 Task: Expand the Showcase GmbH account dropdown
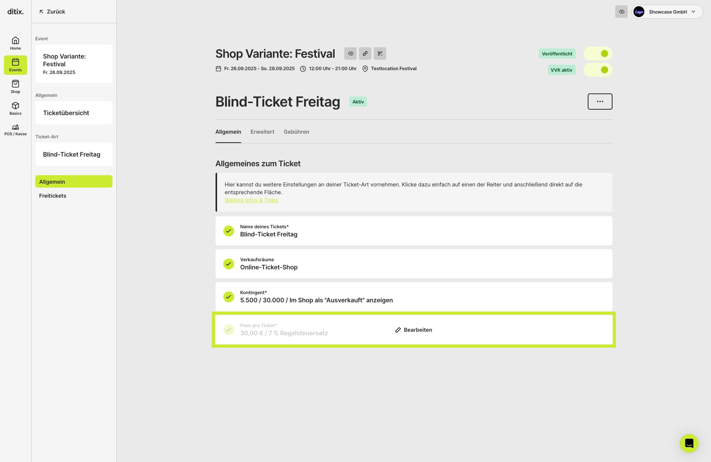click(667, 12)
